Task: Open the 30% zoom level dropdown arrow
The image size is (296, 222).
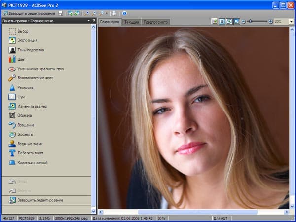Action: point(291,22)
